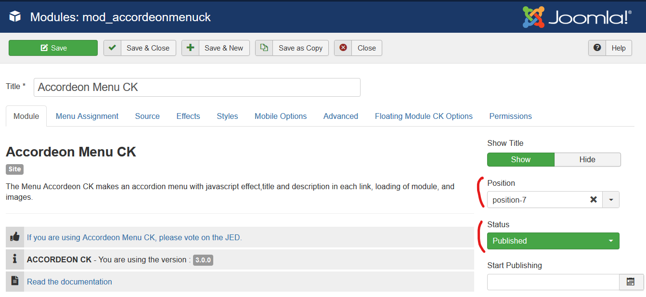Click the modules cube icon in header

tap(15, 17)
